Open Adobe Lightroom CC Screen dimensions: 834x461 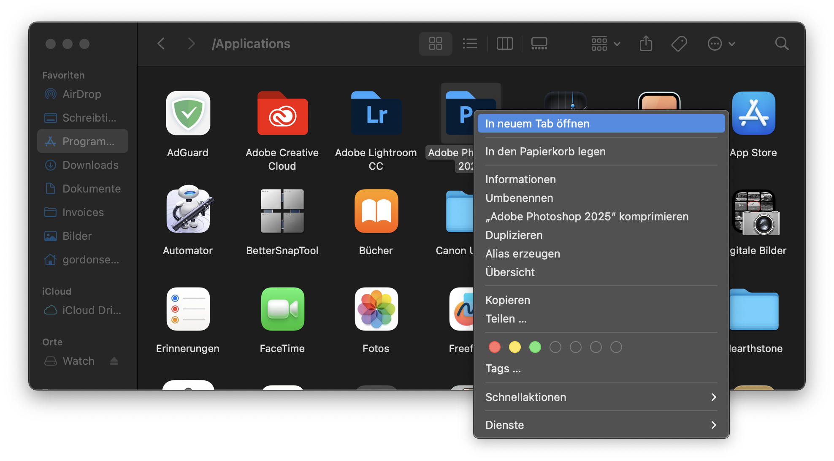376,113
